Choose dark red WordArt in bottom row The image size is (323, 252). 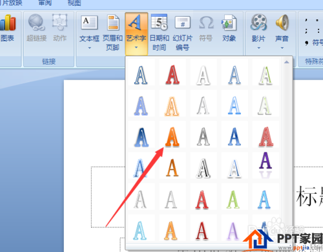(x=202, y=230)
